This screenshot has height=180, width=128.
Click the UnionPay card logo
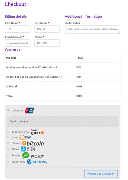29,110
